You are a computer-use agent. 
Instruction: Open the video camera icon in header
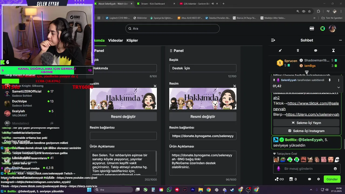312,29
